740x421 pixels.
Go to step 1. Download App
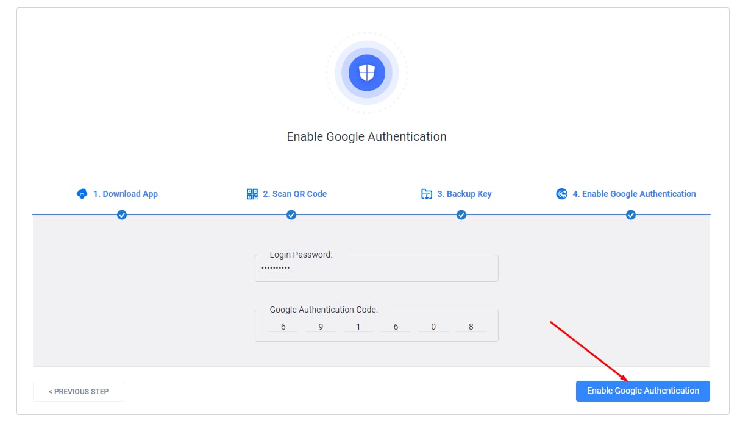pos(126,194)
